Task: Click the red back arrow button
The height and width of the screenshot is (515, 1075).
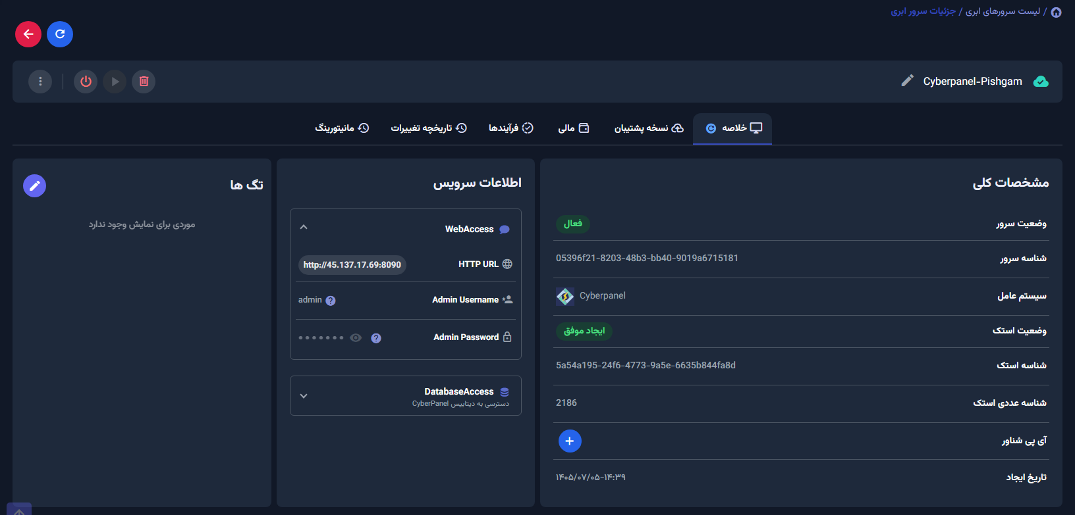Action: (28, 34)
